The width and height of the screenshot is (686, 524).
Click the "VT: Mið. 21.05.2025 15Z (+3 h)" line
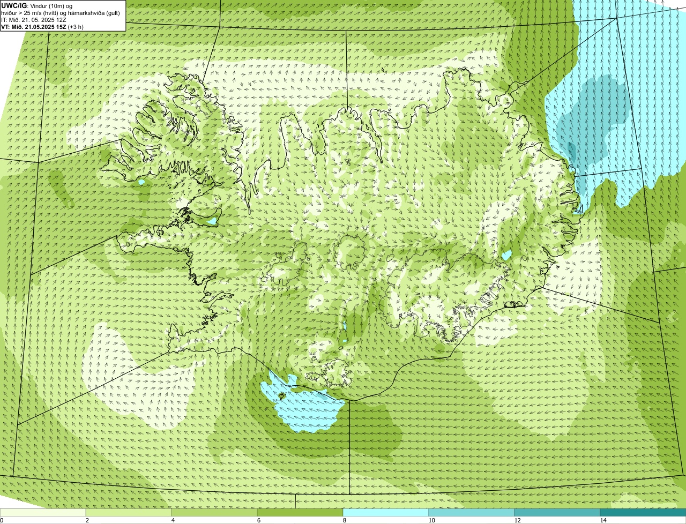click(x=42, y=27)
